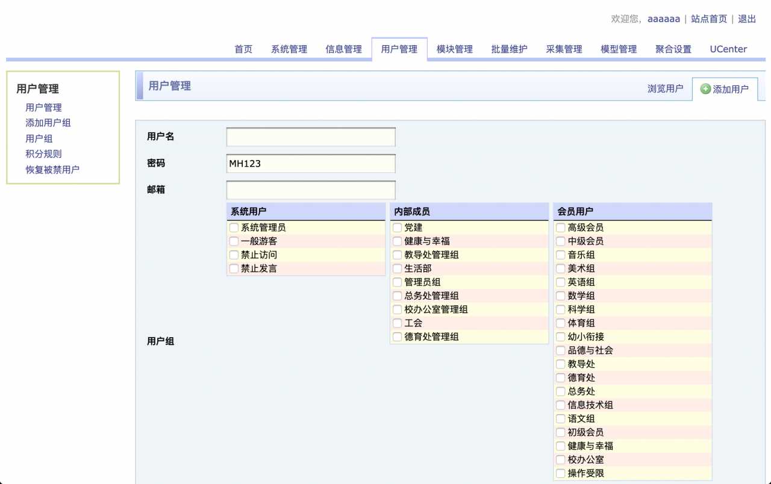Screen dimensions: 771x484
Task: Check the 操作受限 option
Action: coord(560,473)
